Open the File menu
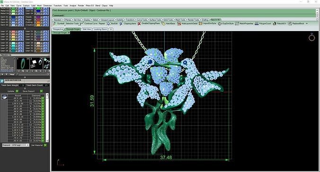 coord(2,6)
